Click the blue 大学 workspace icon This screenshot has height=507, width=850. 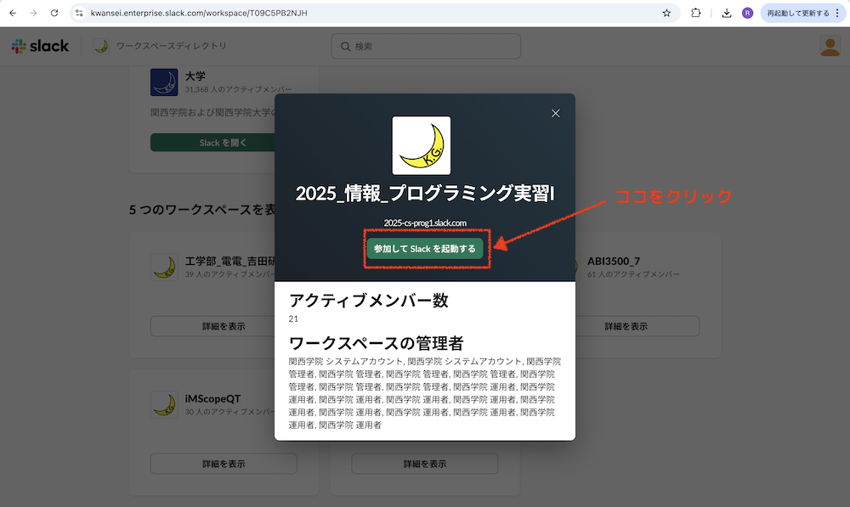[163, 82]
